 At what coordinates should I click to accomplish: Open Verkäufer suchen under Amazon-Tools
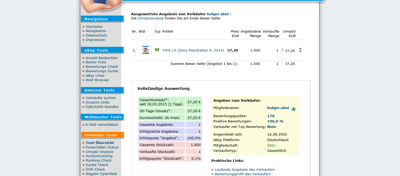pos(101,98)
